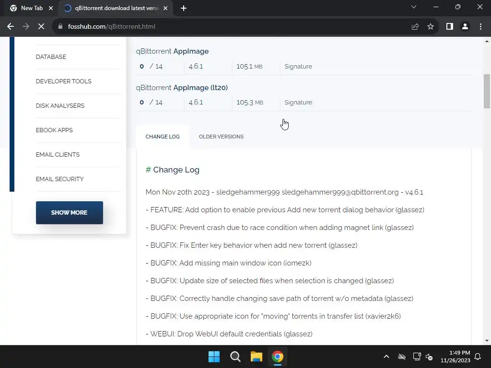This screenshot has width=491, height=368.
Task: Click the 105.3 MB size value
Action: (249, 103)
